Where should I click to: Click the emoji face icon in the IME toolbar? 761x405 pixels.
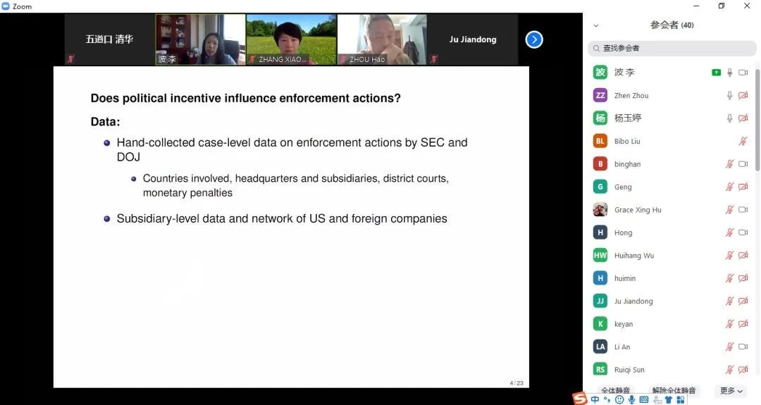(619, 399)
